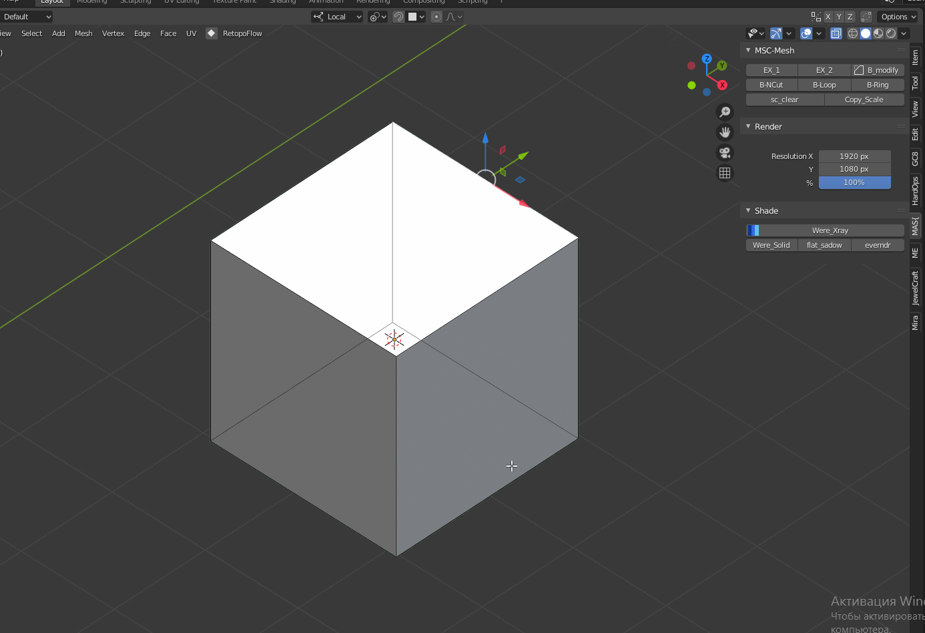Click the EX_1 button
This screenshot has height=633, width=925.
772,70
